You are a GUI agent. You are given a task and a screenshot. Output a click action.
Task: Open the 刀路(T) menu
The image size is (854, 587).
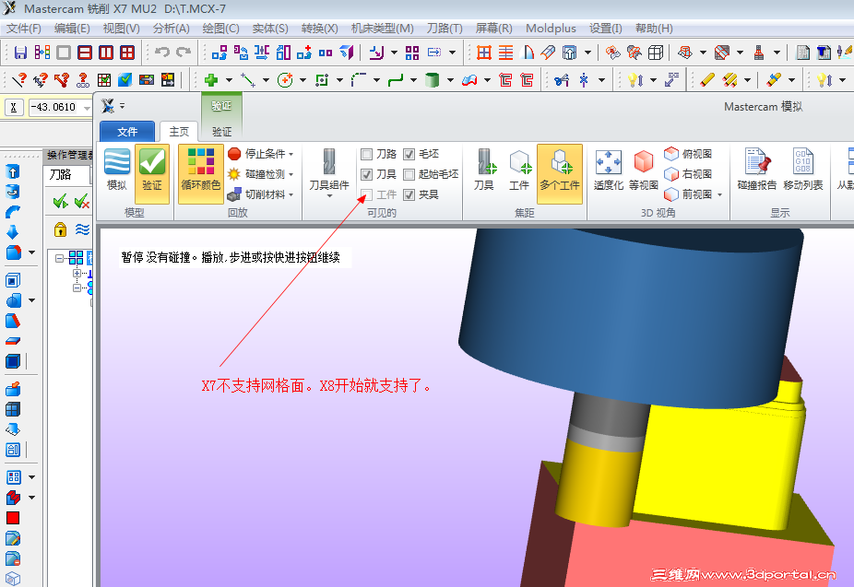445,29
